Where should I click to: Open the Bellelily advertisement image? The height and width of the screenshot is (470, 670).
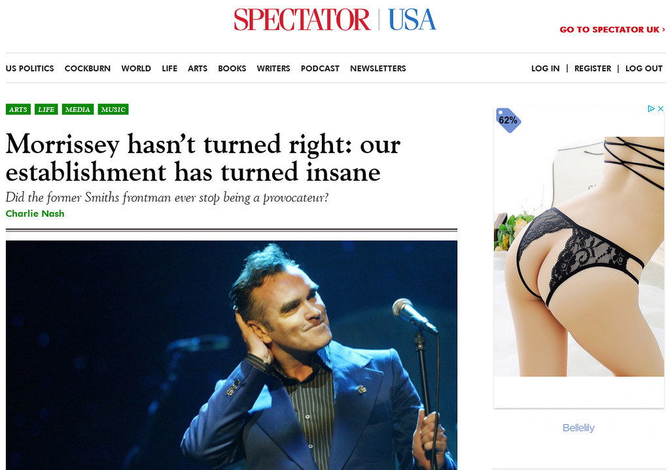coord(579,257)
